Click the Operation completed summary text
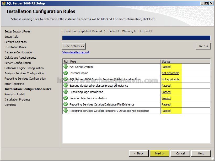 pyautogui.click(x=108, y=31)
